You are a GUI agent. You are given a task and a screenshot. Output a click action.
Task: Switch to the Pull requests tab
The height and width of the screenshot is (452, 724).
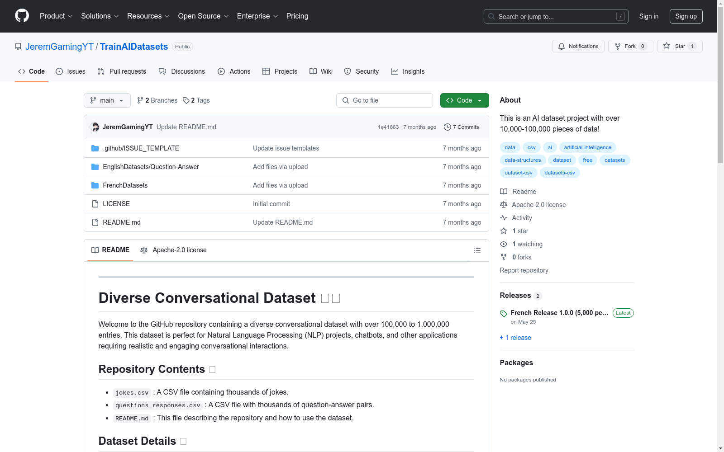[x=122, y=71]
